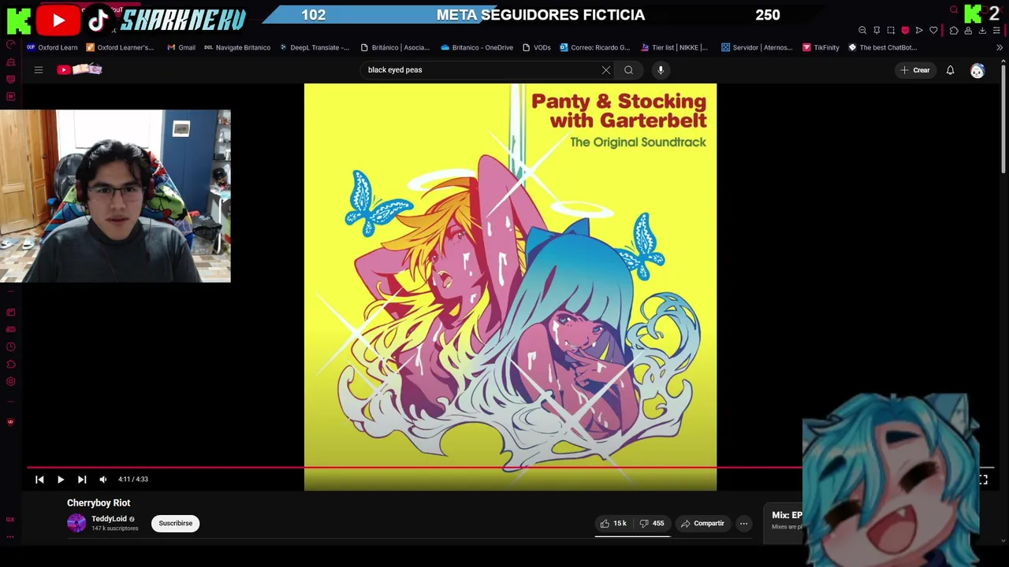Zoom out with the browser magnifier icon
The width and height of the screenshot is (1009, 567).
[x=862, y=31]
